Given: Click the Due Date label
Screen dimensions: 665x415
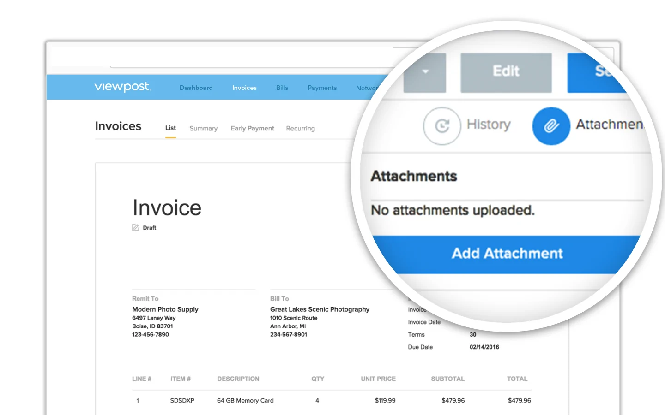Looking at the screenshot, I should pyautogui.click(x=420, y=347).
